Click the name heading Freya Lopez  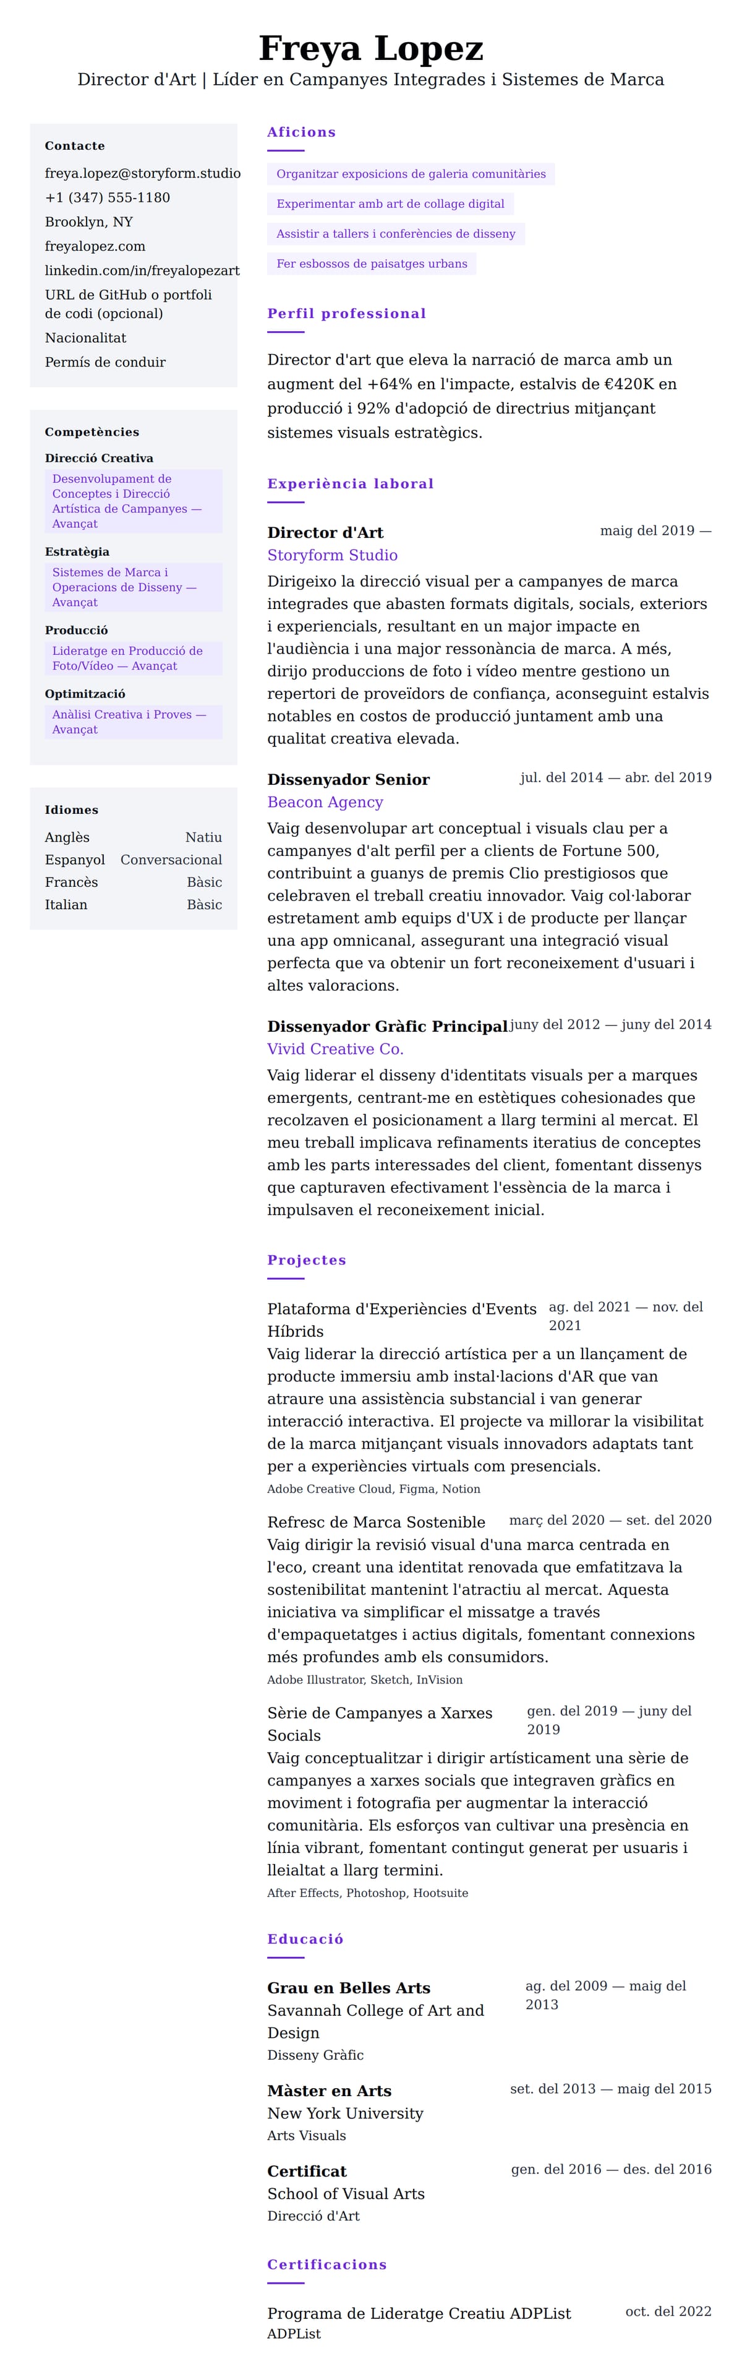coord(371,48)
